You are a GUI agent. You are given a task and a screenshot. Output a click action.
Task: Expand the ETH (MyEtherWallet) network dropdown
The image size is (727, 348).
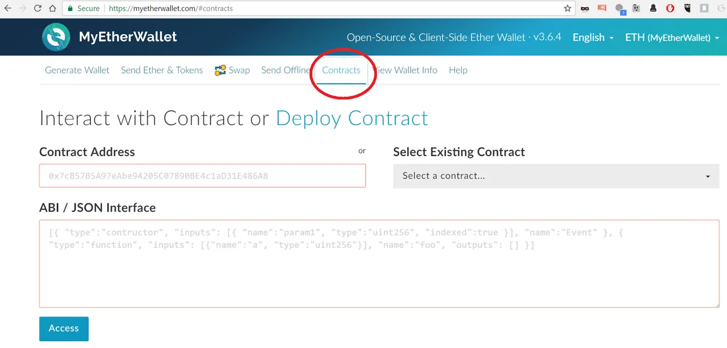[x=672, y=38]
